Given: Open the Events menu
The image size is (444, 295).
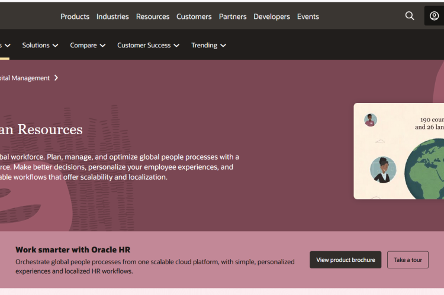Looking at the screenshot, I should coord(308,17).
